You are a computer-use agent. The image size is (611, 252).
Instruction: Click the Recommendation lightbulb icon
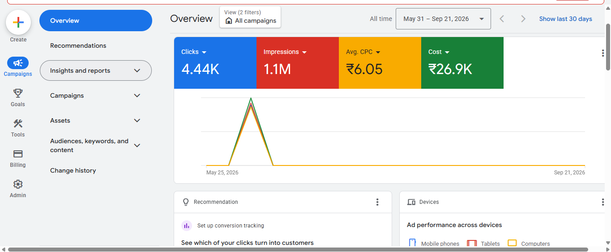click(x=186, y=202)
